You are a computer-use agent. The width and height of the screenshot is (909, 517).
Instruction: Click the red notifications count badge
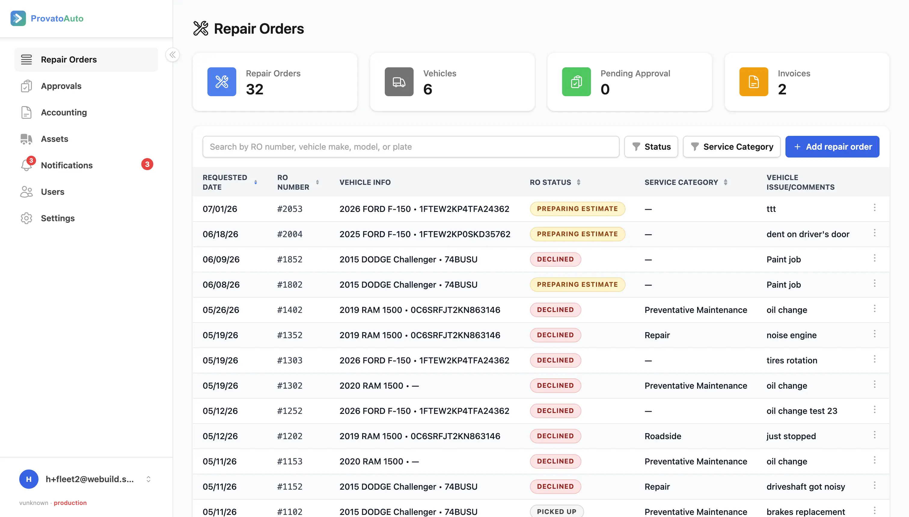147,164
